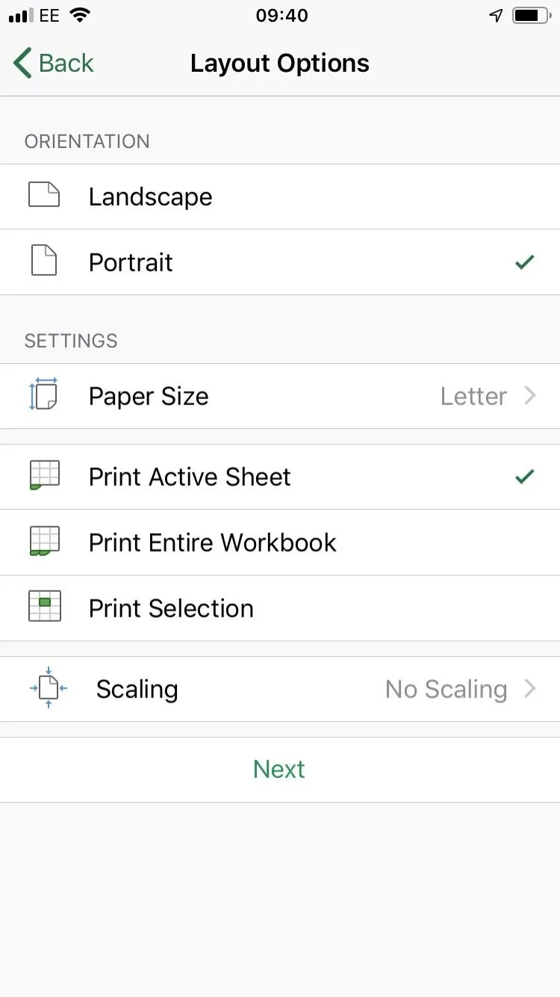The image size is (560, 997).
Task: Tap the Print Selection grid icon
Action: [x=44, y=607]
